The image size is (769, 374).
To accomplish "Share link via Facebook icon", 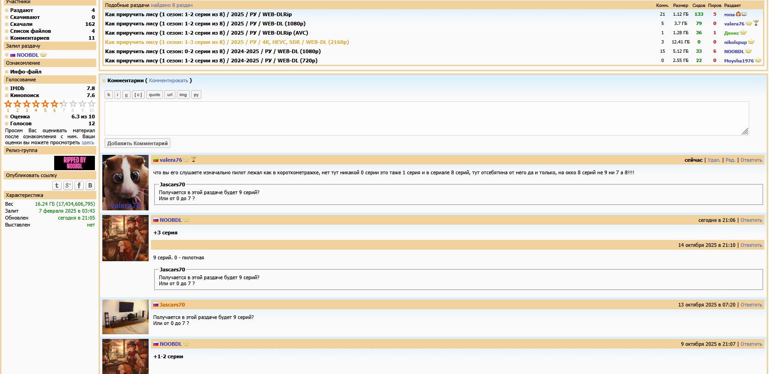I will (x=79, y=185).
